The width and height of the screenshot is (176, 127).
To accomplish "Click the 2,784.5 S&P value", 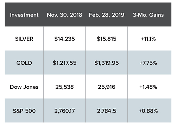I will coord(107,111).
